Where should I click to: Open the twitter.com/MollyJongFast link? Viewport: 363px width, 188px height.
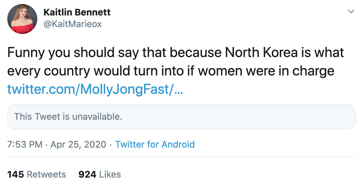click(x=95, y=89)
